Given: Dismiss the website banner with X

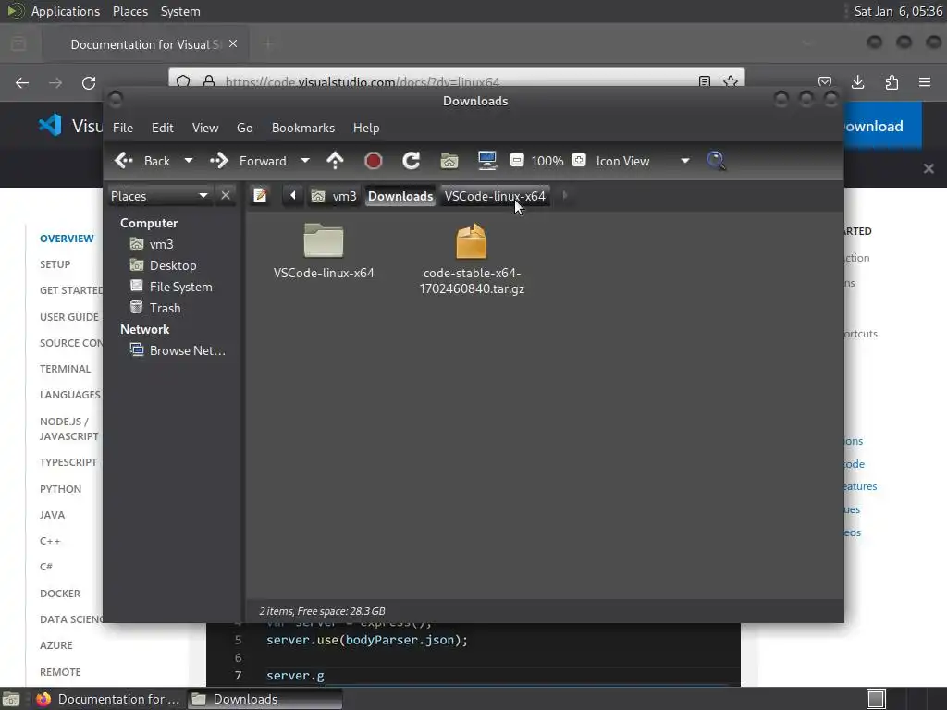Looking at the screenshot, I should pos(929,168).
